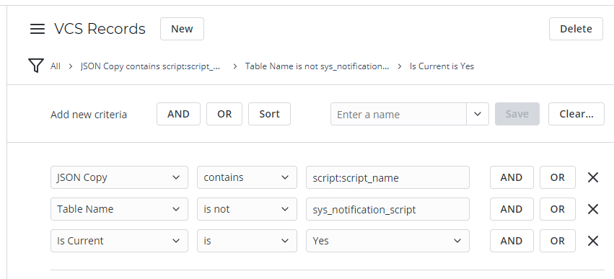Open the hamburger menu beside VCS Records

(38, 29)
